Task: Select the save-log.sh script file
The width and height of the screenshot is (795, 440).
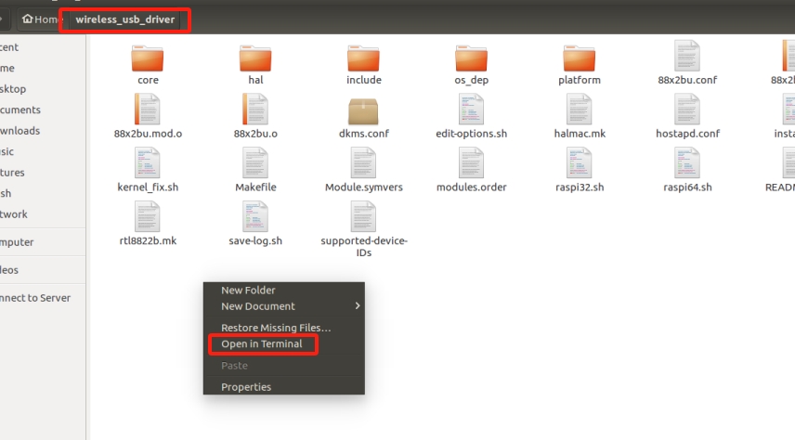Action: (x=255, y=219)
